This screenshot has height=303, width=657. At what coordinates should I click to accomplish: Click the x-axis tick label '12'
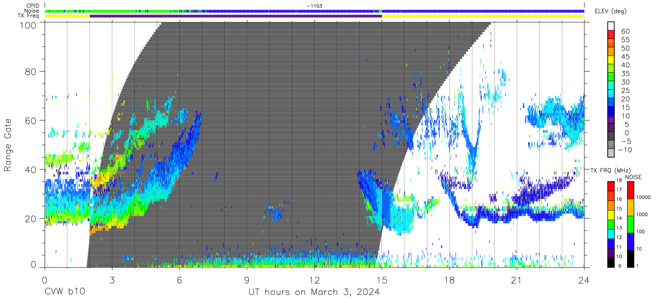[x=315, y=280]
